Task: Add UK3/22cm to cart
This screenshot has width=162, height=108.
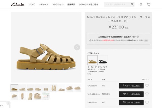Action: 131,86
